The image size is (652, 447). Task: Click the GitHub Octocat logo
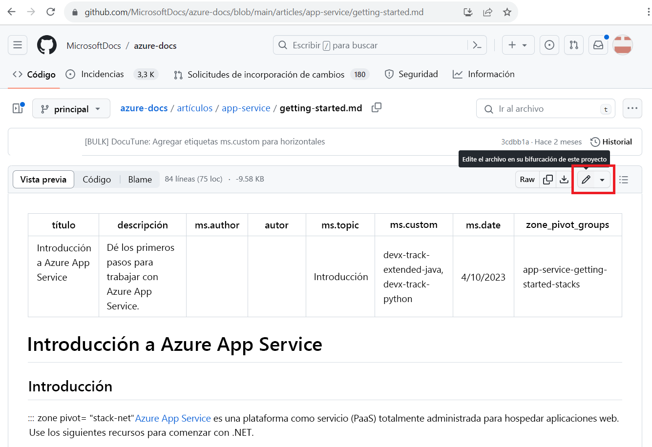47,45
